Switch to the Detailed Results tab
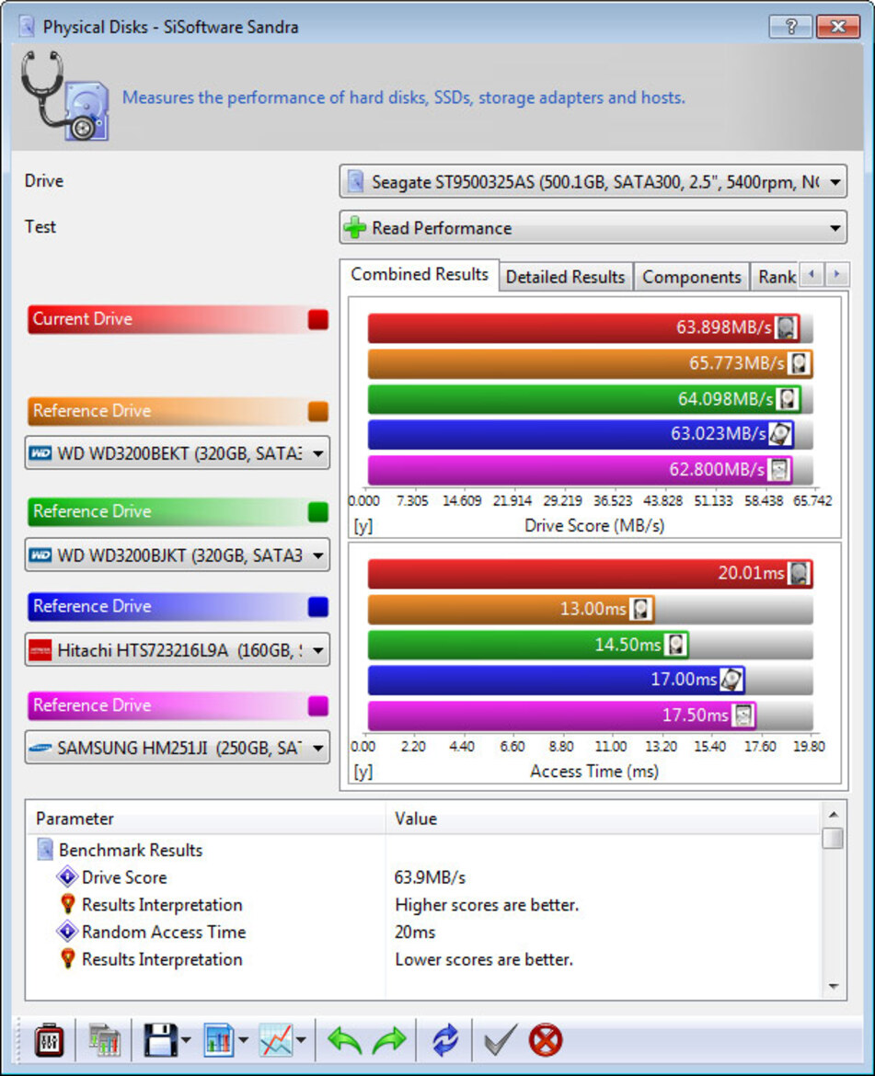 point(566,277)
